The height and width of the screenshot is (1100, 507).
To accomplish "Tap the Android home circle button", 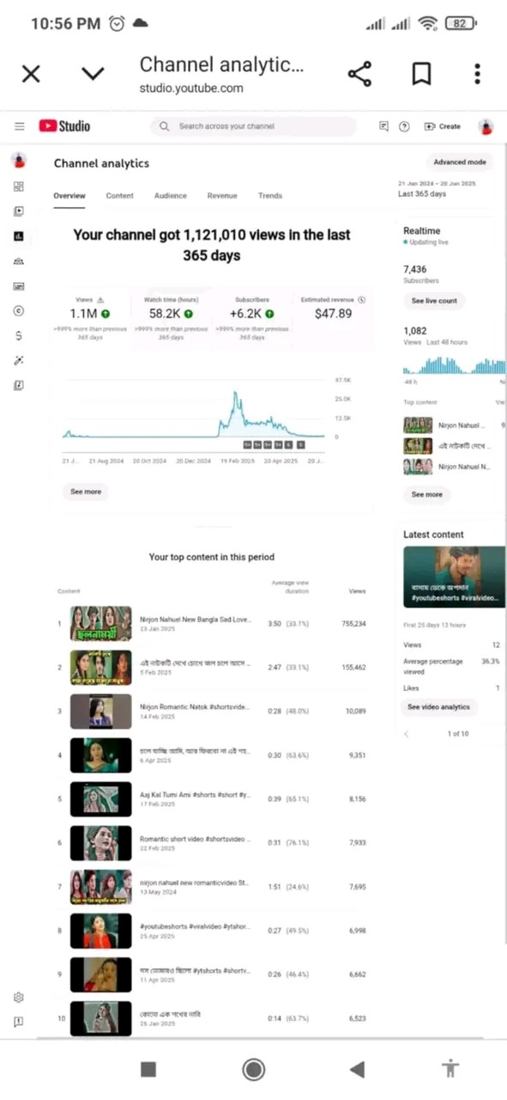I will (253, 1069).
